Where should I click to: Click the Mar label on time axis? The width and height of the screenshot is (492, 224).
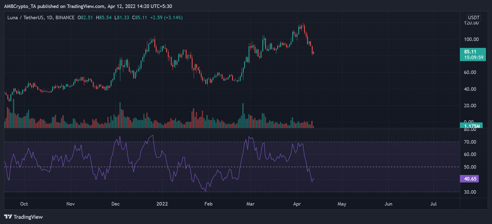pyautogui.click(x=251, y=204)
